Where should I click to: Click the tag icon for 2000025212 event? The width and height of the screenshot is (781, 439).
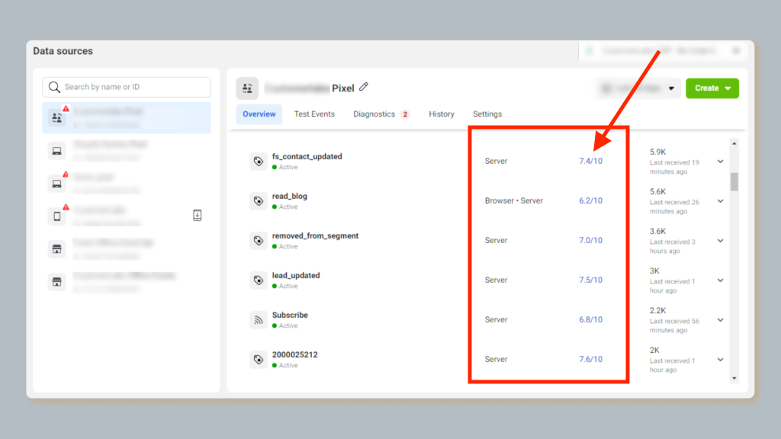(258, 360)
